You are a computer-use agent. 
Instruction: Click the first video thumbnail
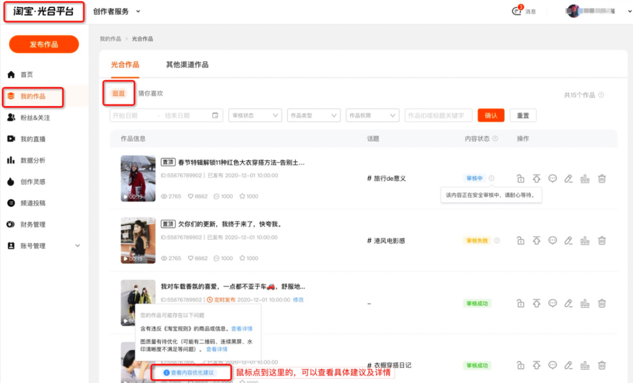[x=138, y=178]
